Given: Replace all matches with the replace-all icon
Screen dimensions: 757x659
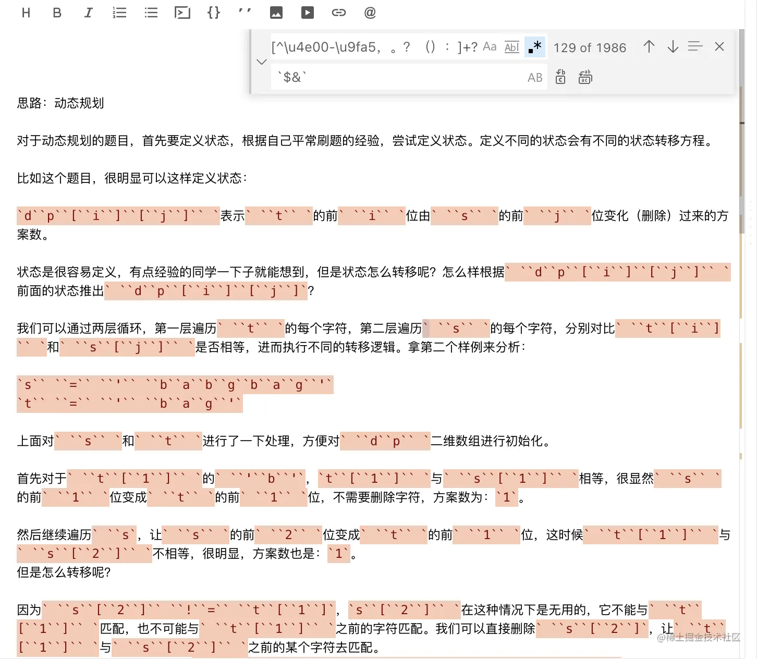Looking at the screenshot, I should pyautogui.click(x=585, y=77).
